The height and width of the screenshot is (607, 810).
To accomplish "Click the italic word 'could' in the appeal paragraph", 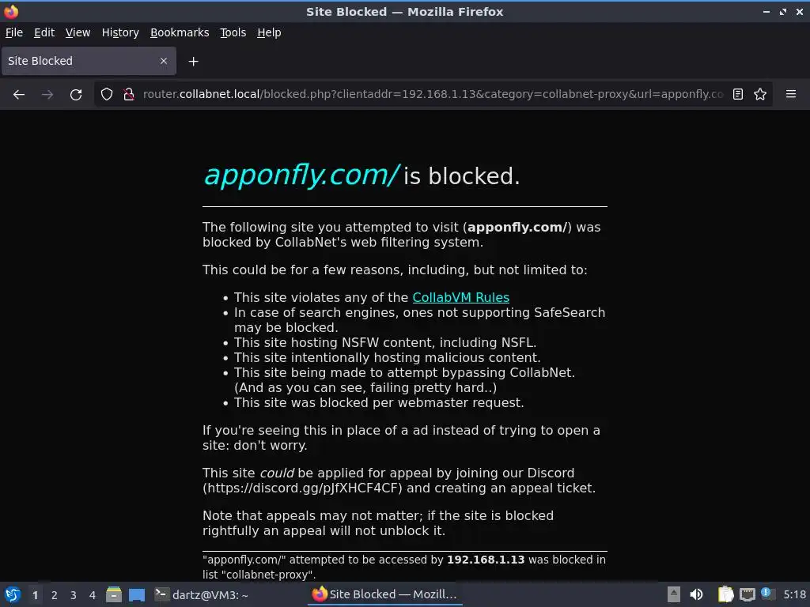I will pos(277,473).
